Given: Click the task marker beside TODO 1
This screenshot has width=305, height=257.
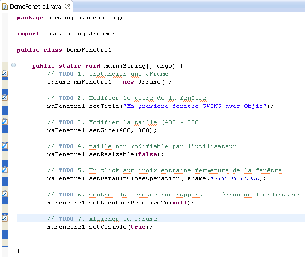Looking at the screenshot, I should (x=5, y=74).
